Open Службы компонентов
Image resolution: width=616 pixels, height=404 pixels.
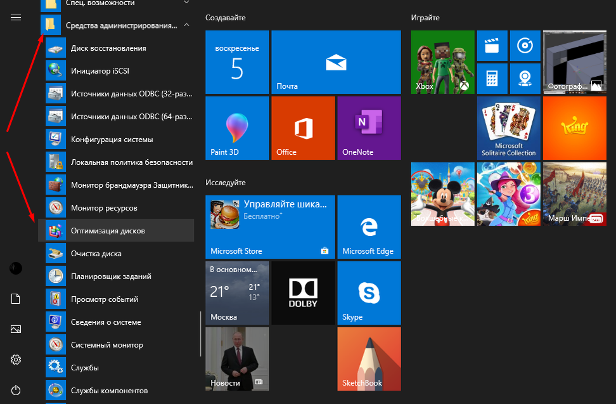116,390
